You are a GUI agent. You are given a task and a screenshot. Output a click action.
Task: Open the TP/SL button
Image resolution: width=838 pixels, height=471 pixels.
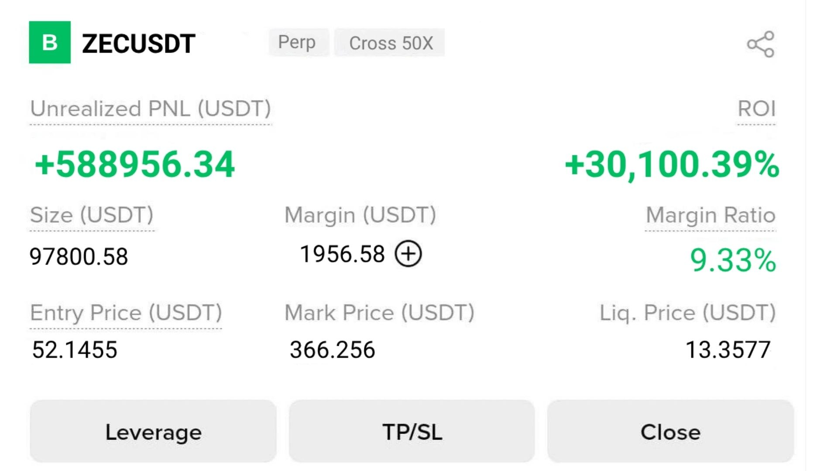tap(412, 431)
